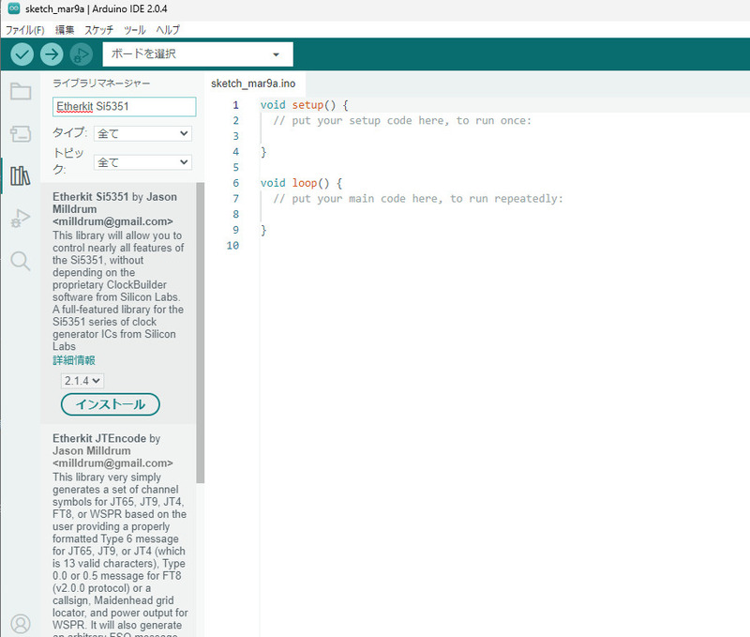Select version dropdown showing 2.1.4
Screen dimensions: 750x637
pos(82,381)
